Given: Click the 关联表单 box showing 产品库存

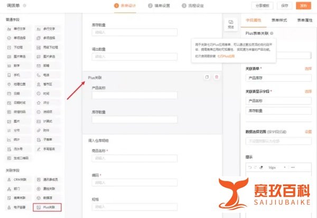Looking at the screenshot, I should point(278,78).
